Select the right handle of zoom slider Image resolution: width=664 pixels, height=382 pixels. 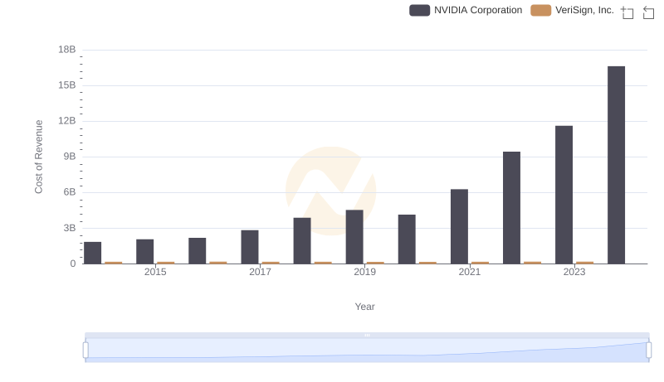[649, 351]
